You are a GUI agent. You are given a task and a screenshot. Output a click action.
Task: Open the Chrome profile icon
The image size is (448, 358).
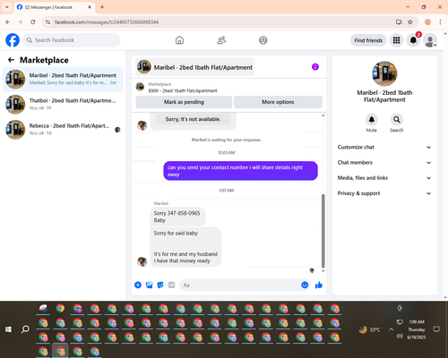[427, 22]
